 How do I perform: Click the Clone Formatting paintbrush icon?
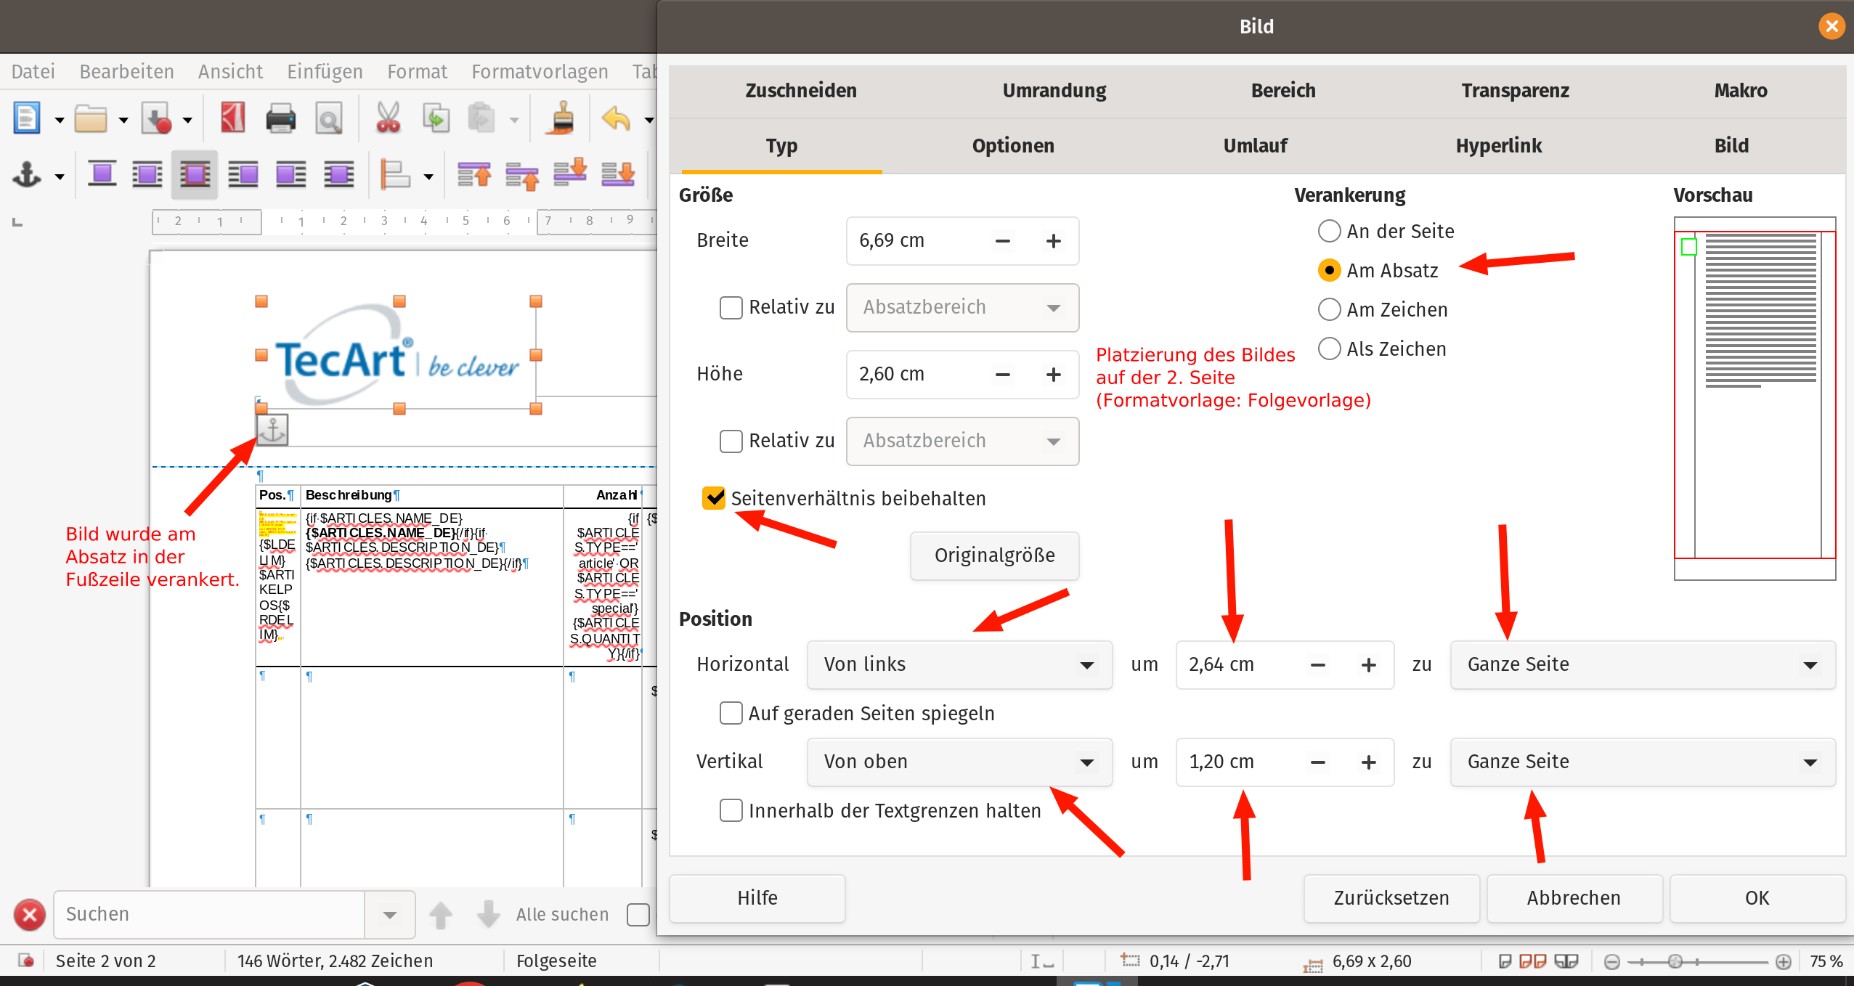(x=562, y=118)
